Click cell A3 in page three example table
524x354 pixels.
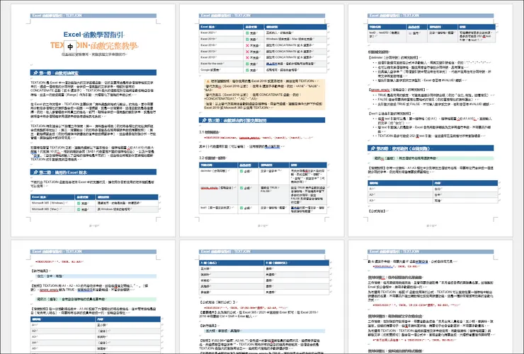click(401, 201)
